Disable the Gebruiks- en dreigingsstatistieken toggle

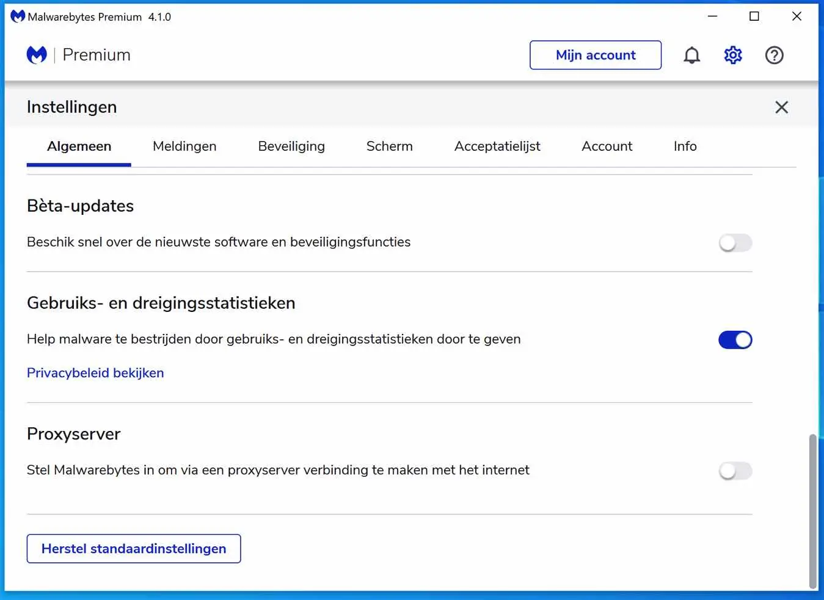[735, 340]
